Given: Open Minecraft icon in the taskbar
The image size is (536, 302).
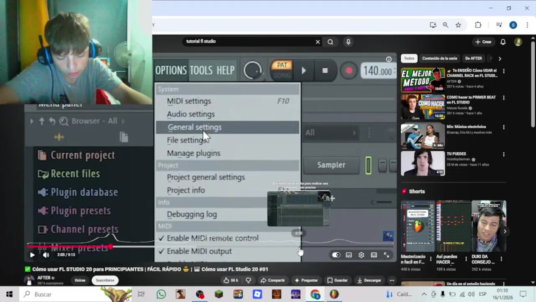Looking at the screenshot, I should click(x=219, y=294).
